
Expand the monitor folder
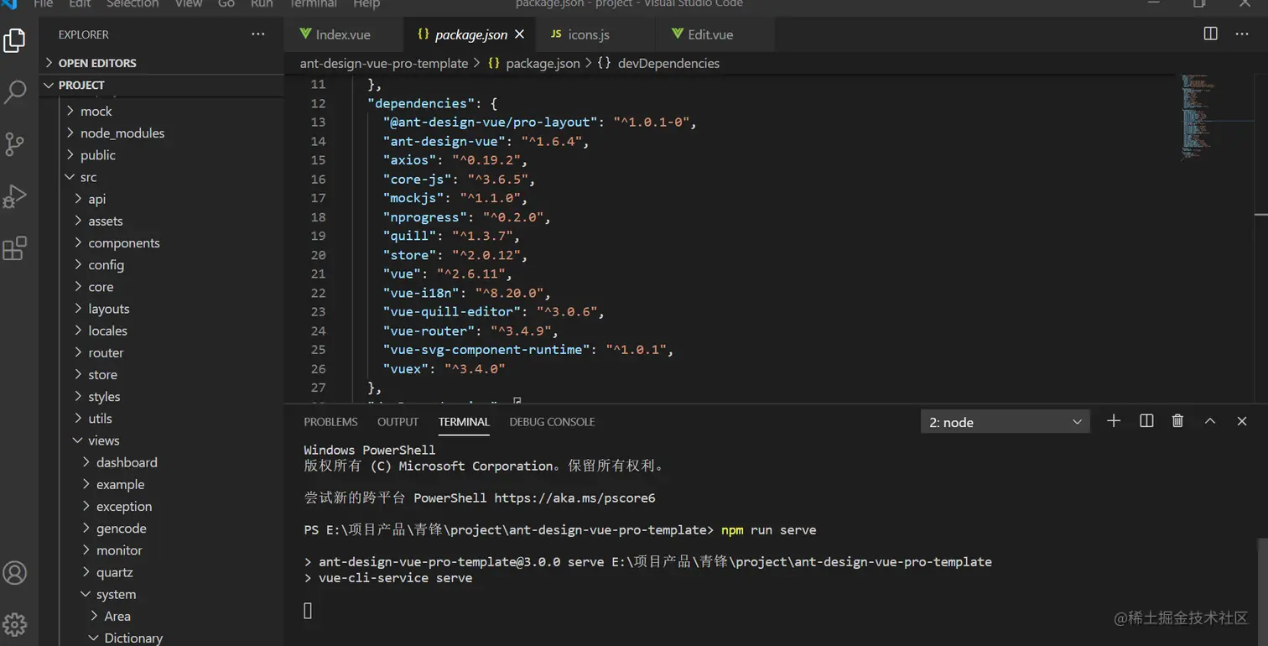tap(162, 550)
